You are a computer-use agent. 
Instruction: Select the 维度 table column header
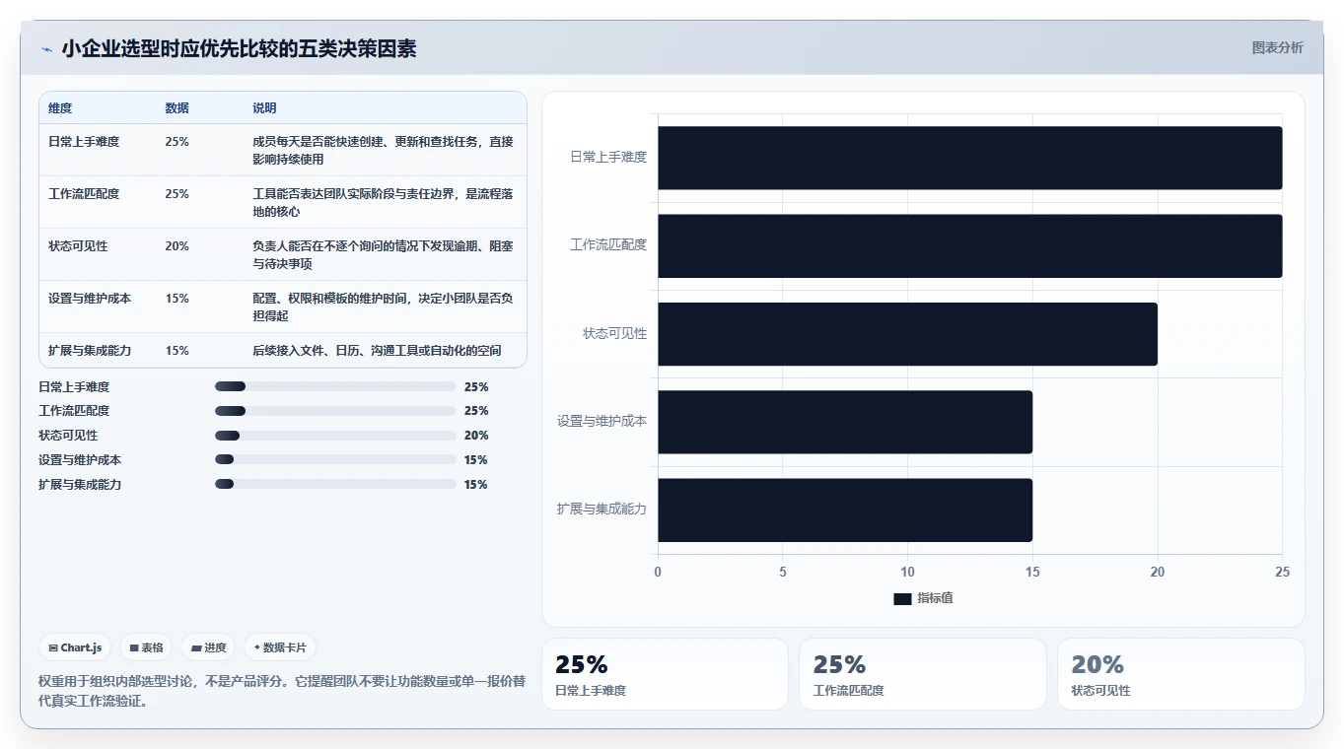pyautogui.click(x=60, y=108)
